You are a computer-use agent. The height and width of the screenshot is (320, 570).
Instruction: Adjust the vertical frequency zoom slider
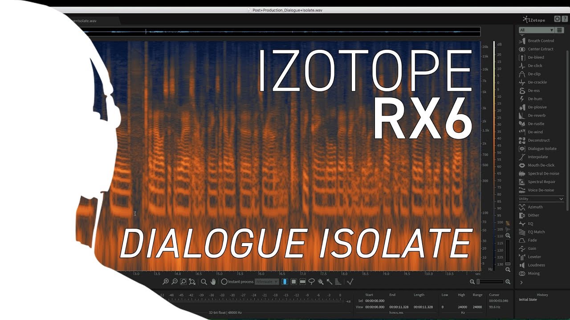[508, 252]
